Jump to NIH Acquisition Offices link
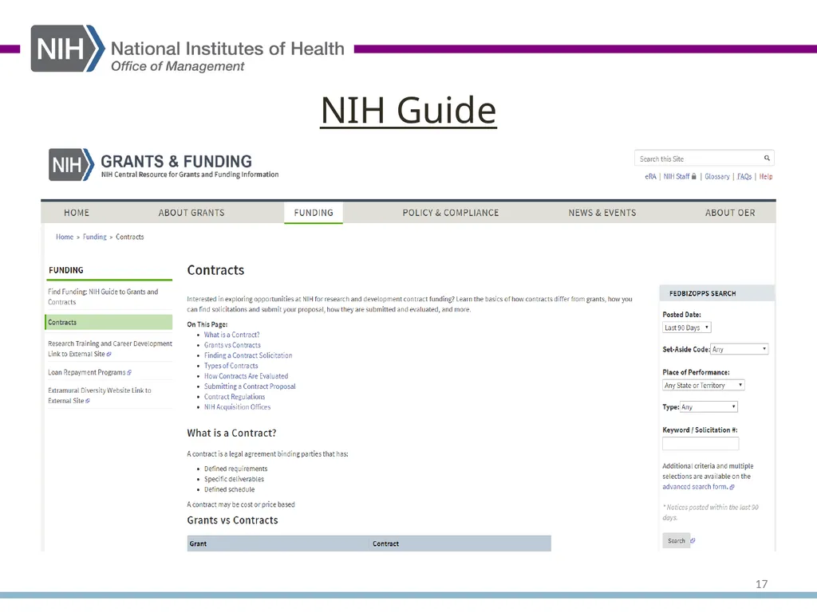The image size is (817, 612). click(237, 407)
